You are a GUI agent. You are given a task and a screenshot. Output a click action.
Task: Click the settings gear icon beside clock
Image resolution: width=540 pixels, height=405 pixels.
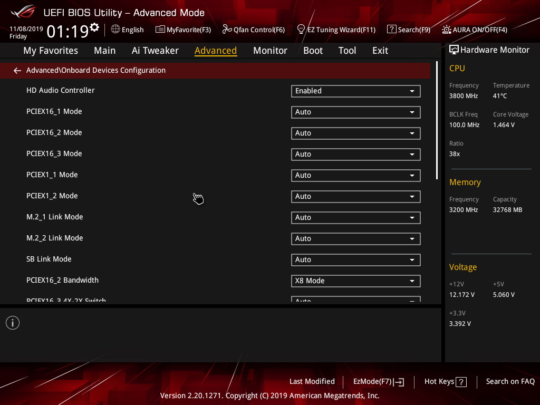coord(94,27)
